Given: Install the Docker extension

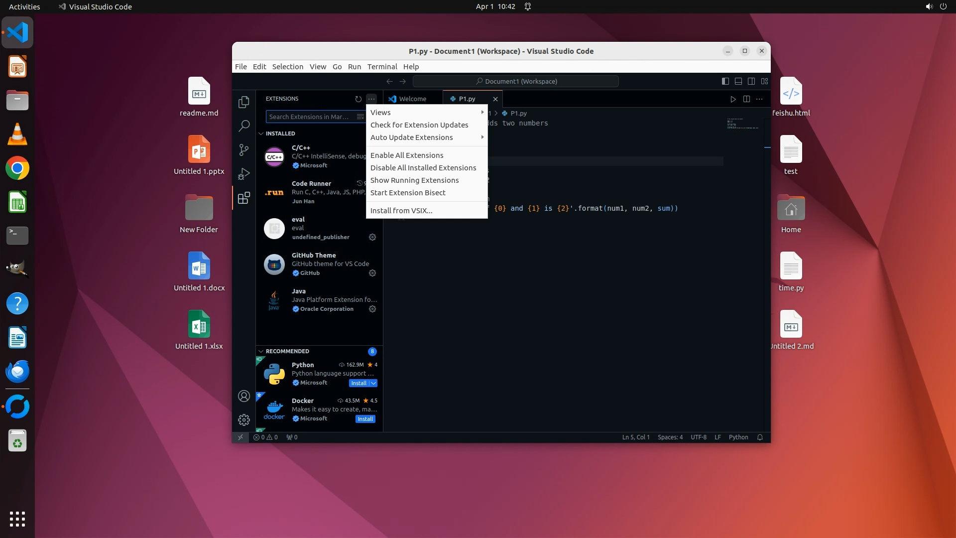Looking at the screenshot, I should (x=365, y=419).
